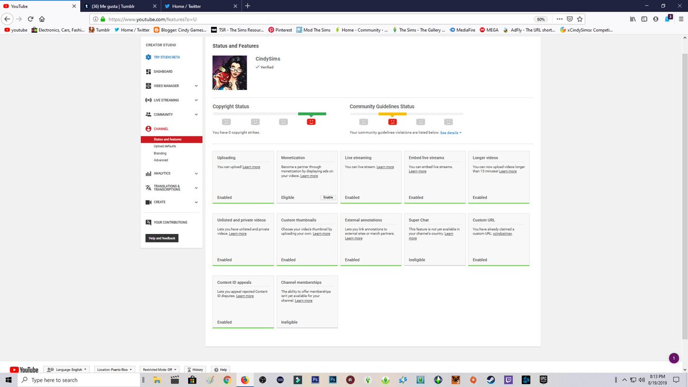Screen dimensions: 688x387
Task: Open a new browser tab
Action: pyautogui.click(x=247, y=6)
